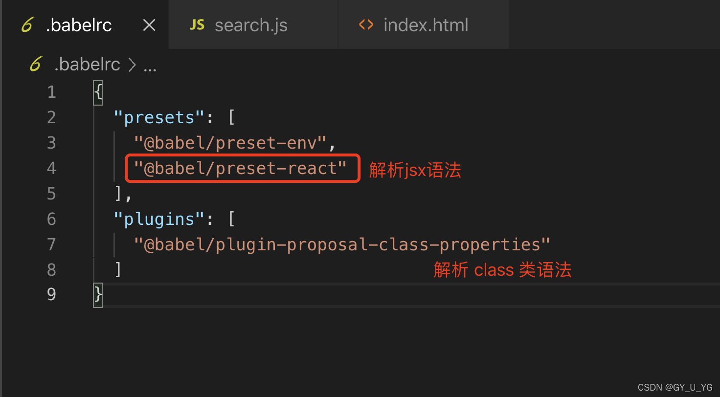Click the "@babel/plugin-proposal-class-properties" string

click(342, 244)
